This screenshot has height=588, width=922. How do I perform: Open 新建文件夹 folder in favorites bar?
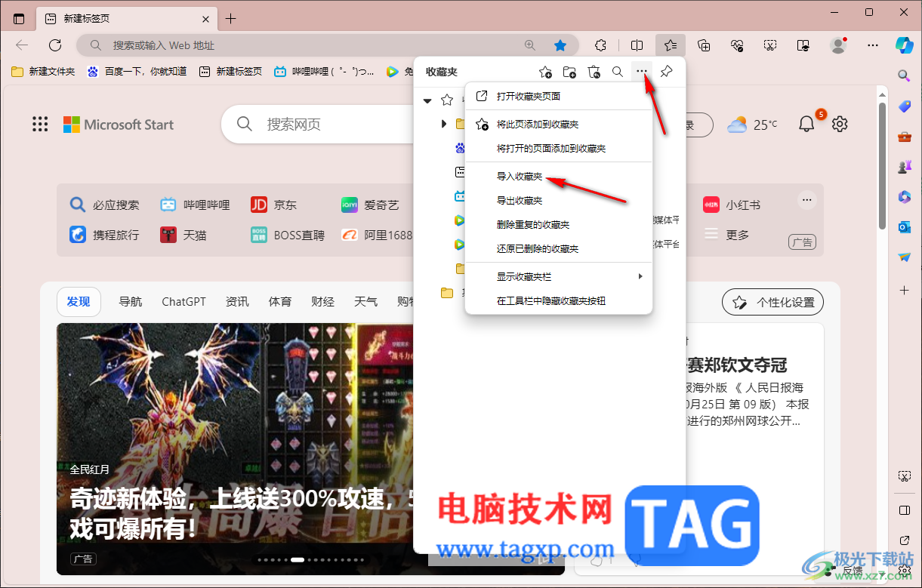coord(43,72)
